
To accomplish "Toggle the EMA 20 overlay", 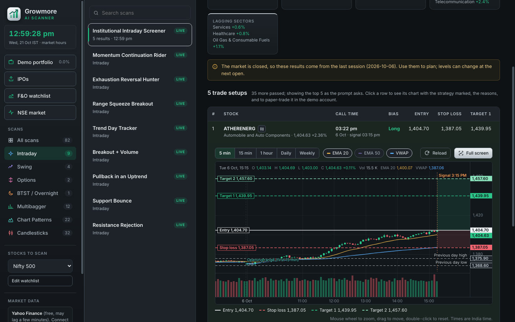I will point(338,153).
